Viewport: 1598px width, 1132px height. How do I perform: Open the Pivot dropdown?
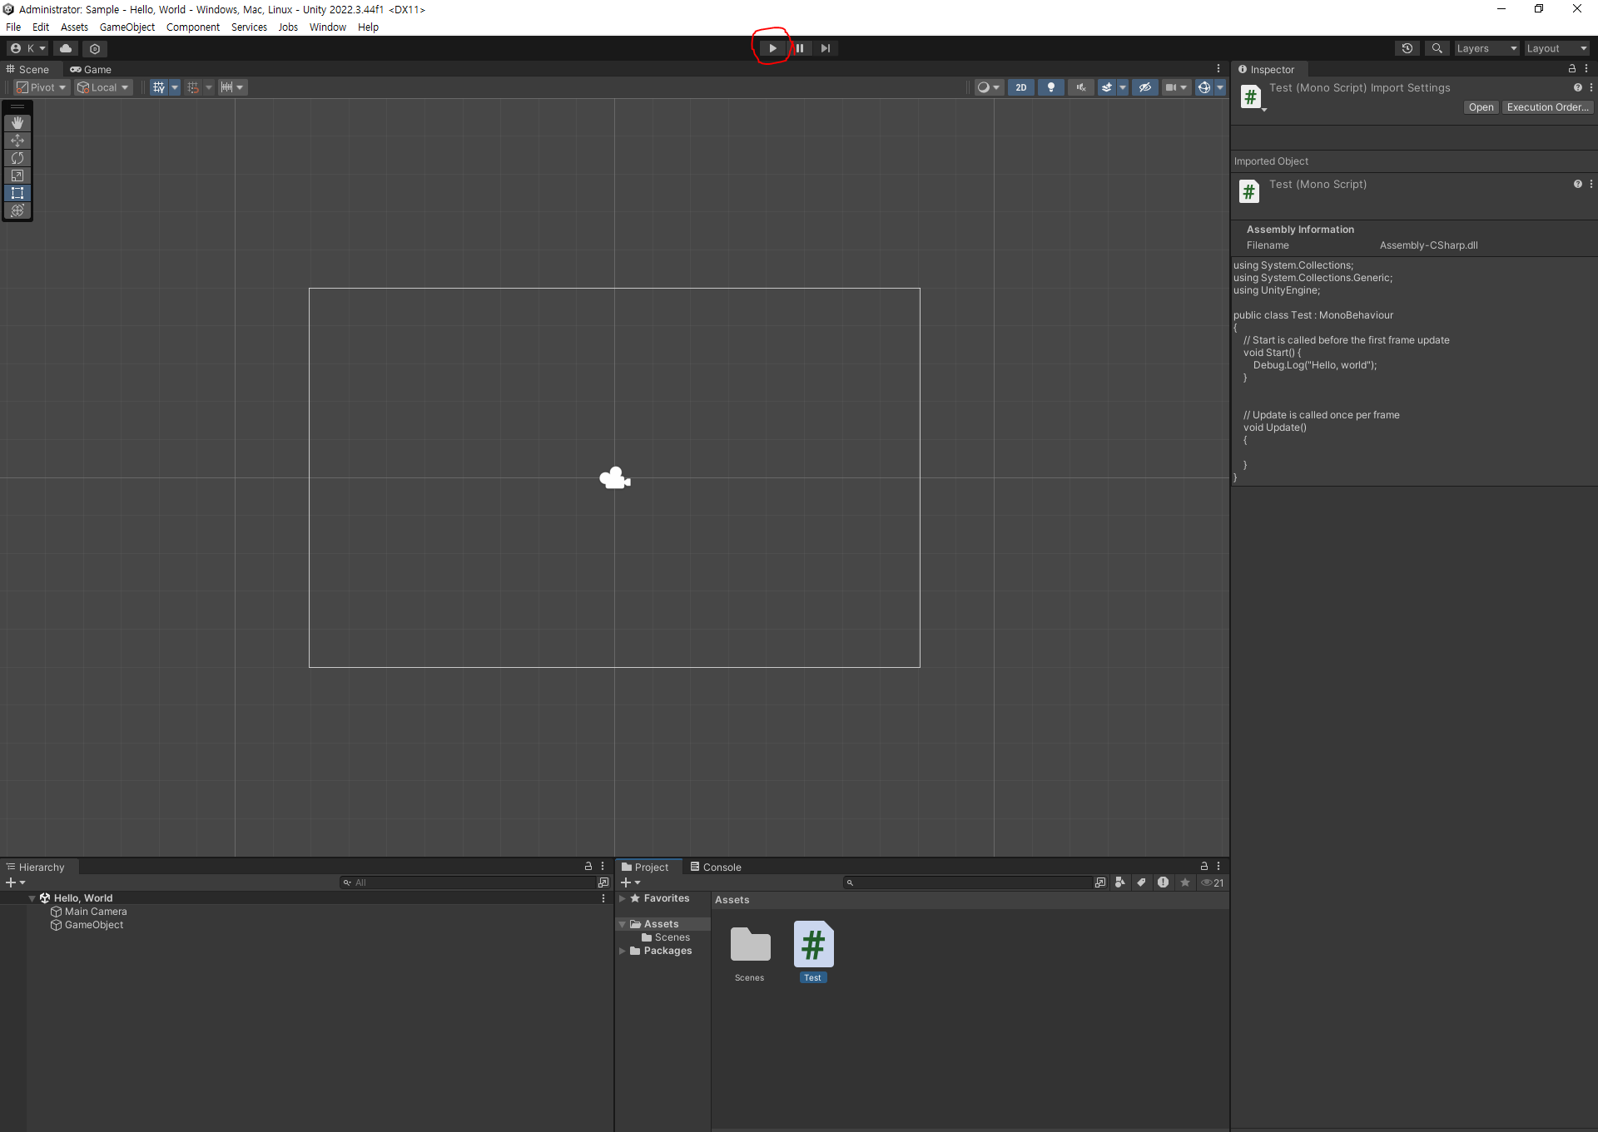[42, 87]
